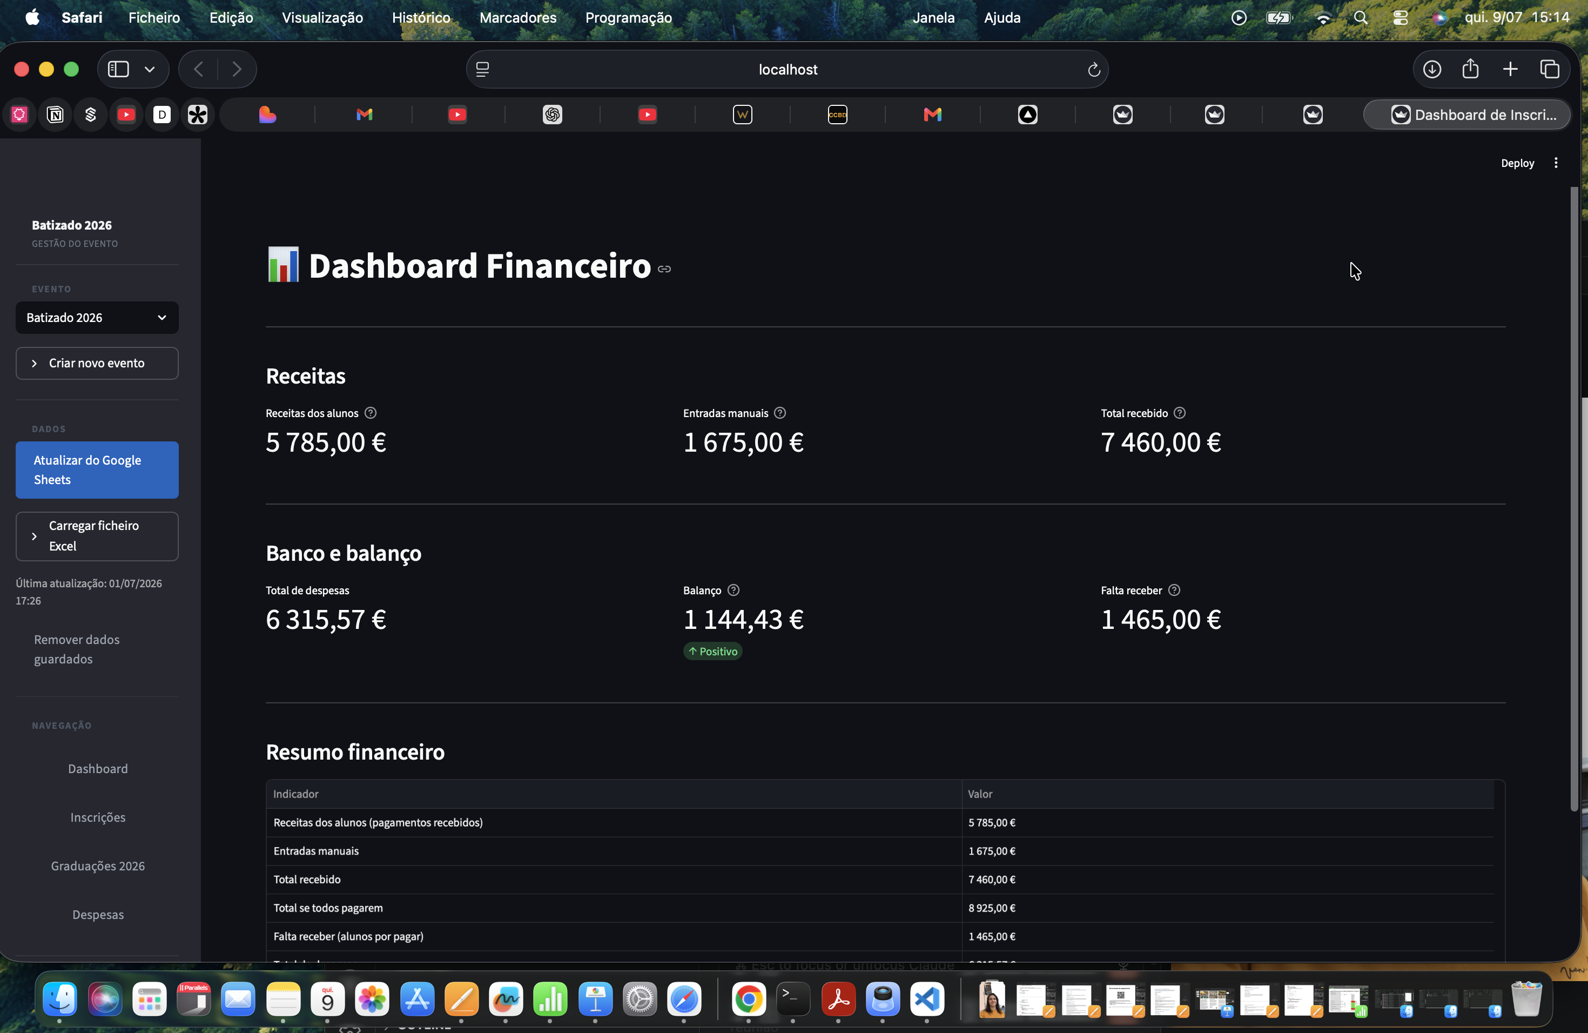Open Safari downloads icon
The image size is (1588, 1033).
pyautogui.click(x=1432, y=69)
